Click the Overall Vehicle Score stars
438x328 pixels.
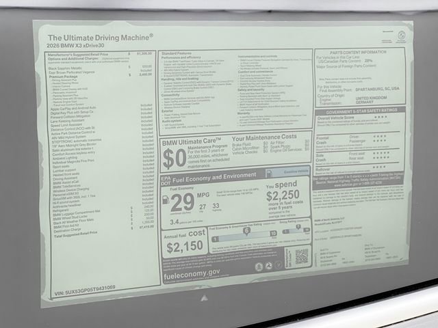(x=381, y=117)
